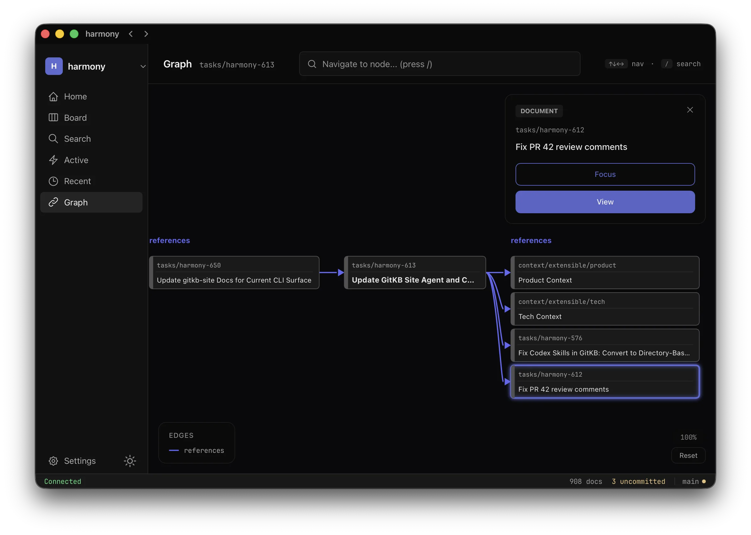Click the orange dot next to main branch

pyautogui.click(x=704, y=481)
